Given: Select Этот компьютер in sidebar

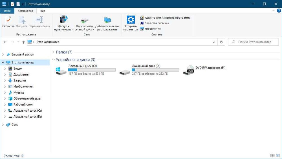Looking at the screenshot, I should tap(23, 62).
